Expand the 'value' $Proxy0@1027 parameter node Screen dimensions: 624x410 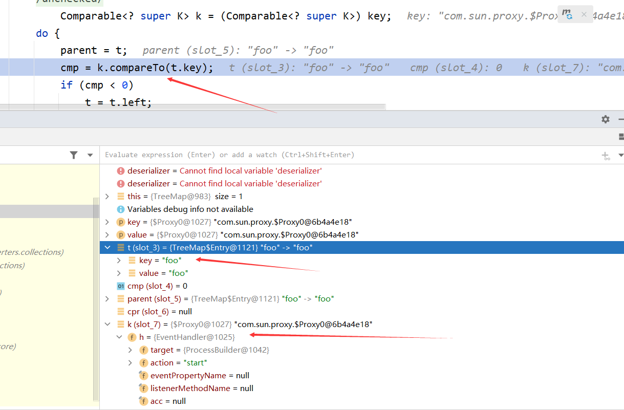click(107, 234)
